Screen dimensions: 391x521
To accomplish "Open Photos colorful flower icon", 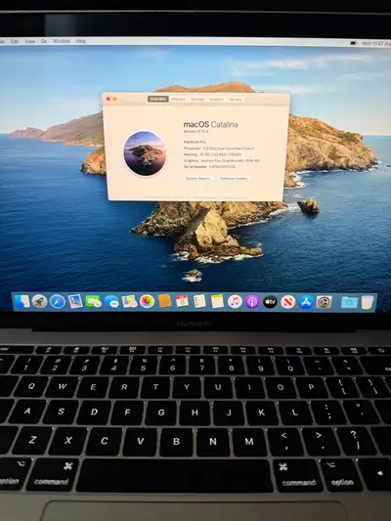I will (147, 301).
